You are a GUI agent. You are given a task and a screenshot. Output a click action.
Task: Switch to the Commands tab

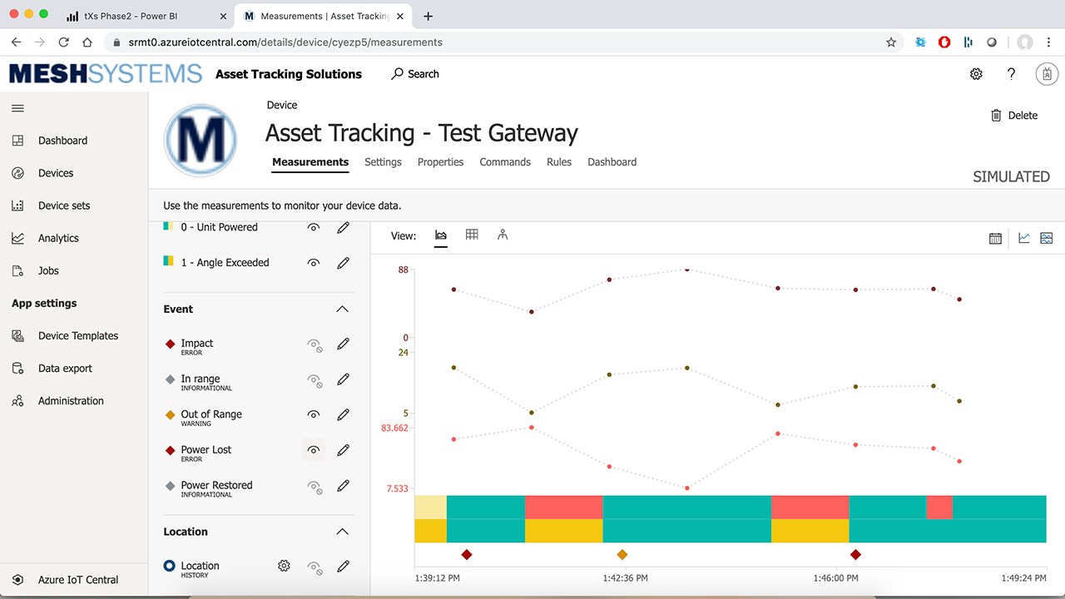tap(505, 162)
